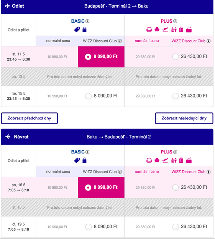Click WIZZ Discount Club info icon in return BASIC
Screen dimensions: 215x239
120,172
